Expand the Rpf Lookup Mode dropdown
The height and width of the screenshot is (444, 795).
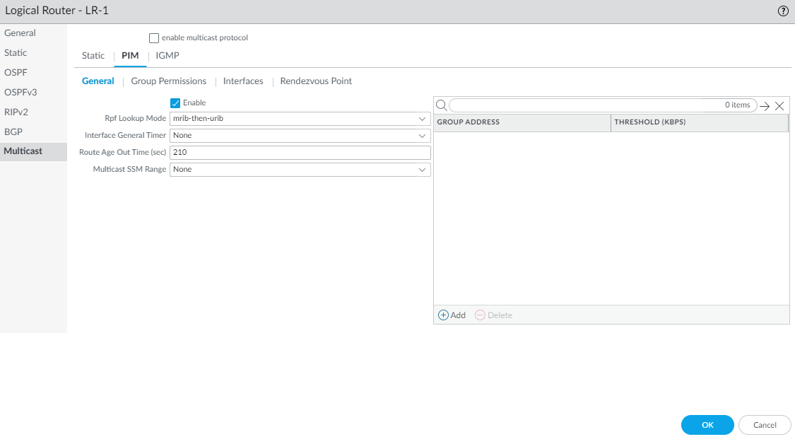click(x=422, y=118)
